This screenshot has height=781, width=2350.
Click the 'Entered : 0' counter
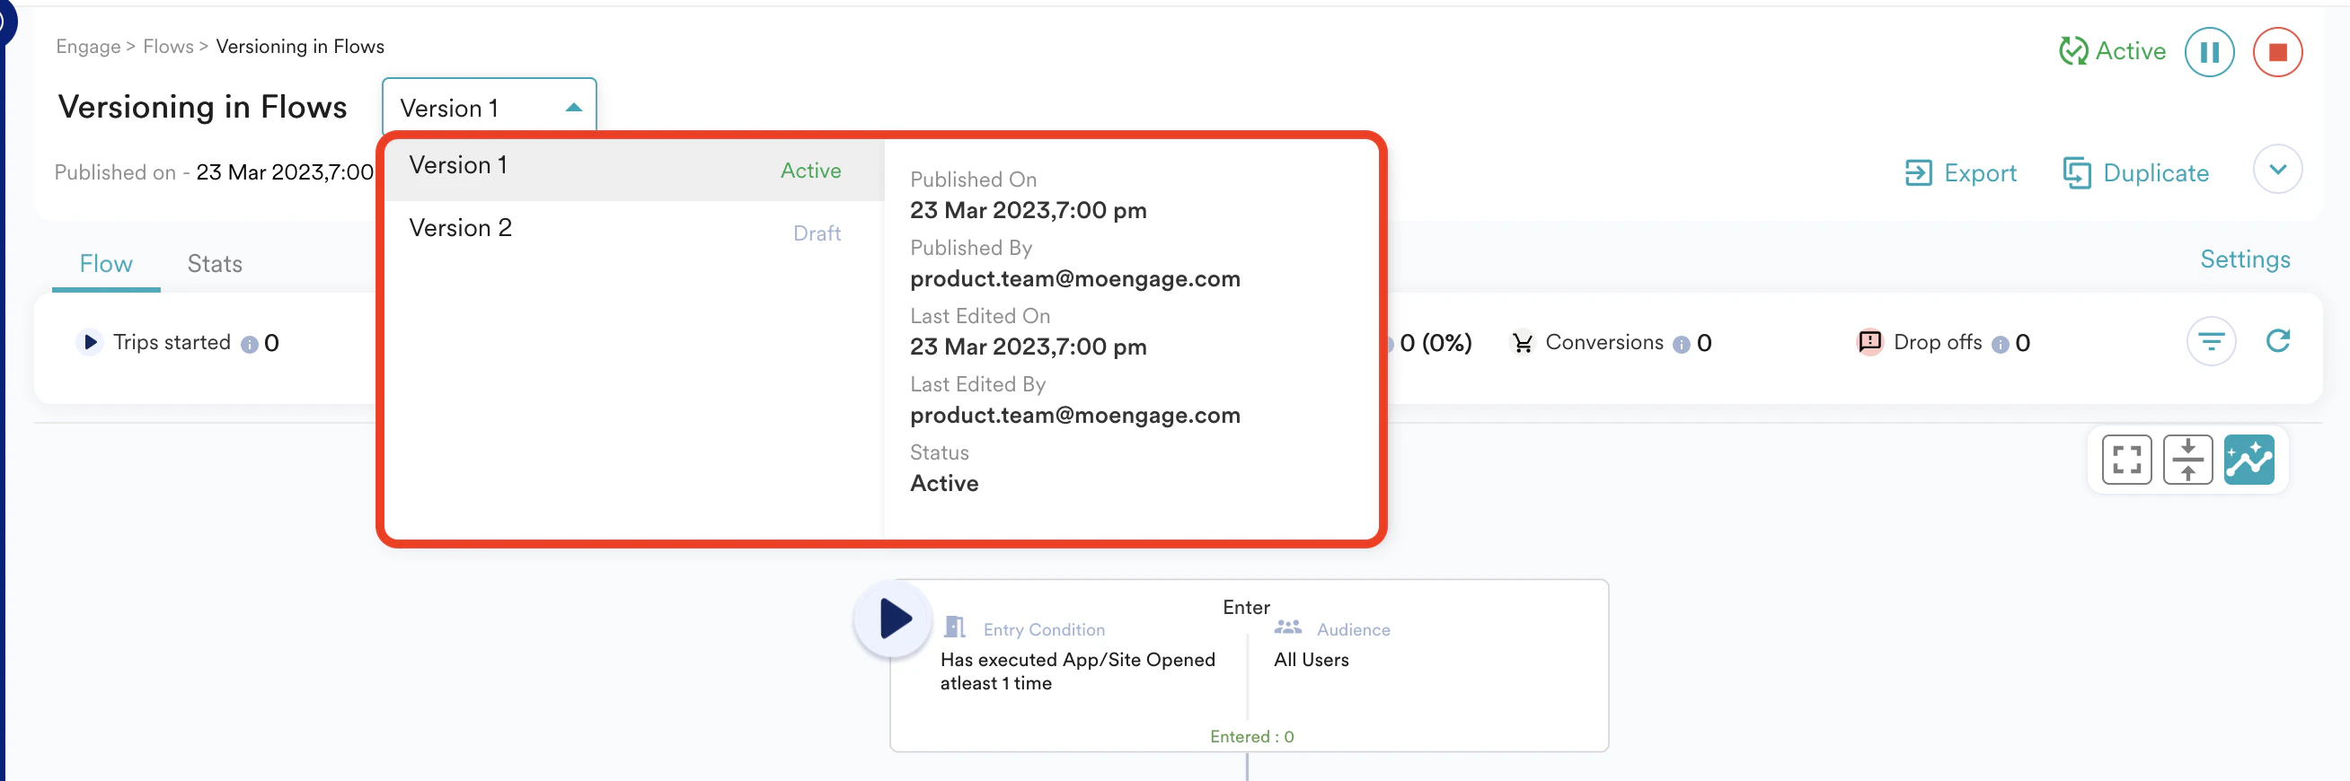1251,736
